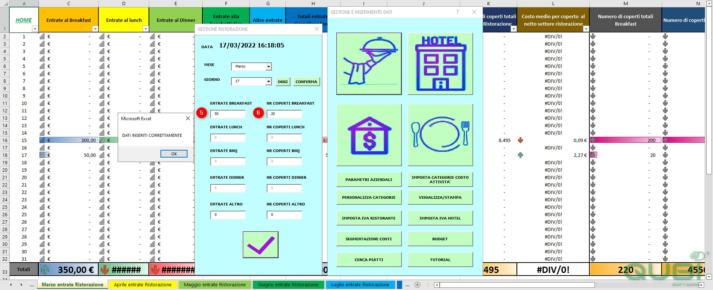Click the help question mark icon
Viewport: 713px width, 290px height.
[457, 12]
